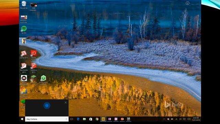Close the Cortana panel
The height and width of the screenshot is (124, 220).
pos(66,103)
